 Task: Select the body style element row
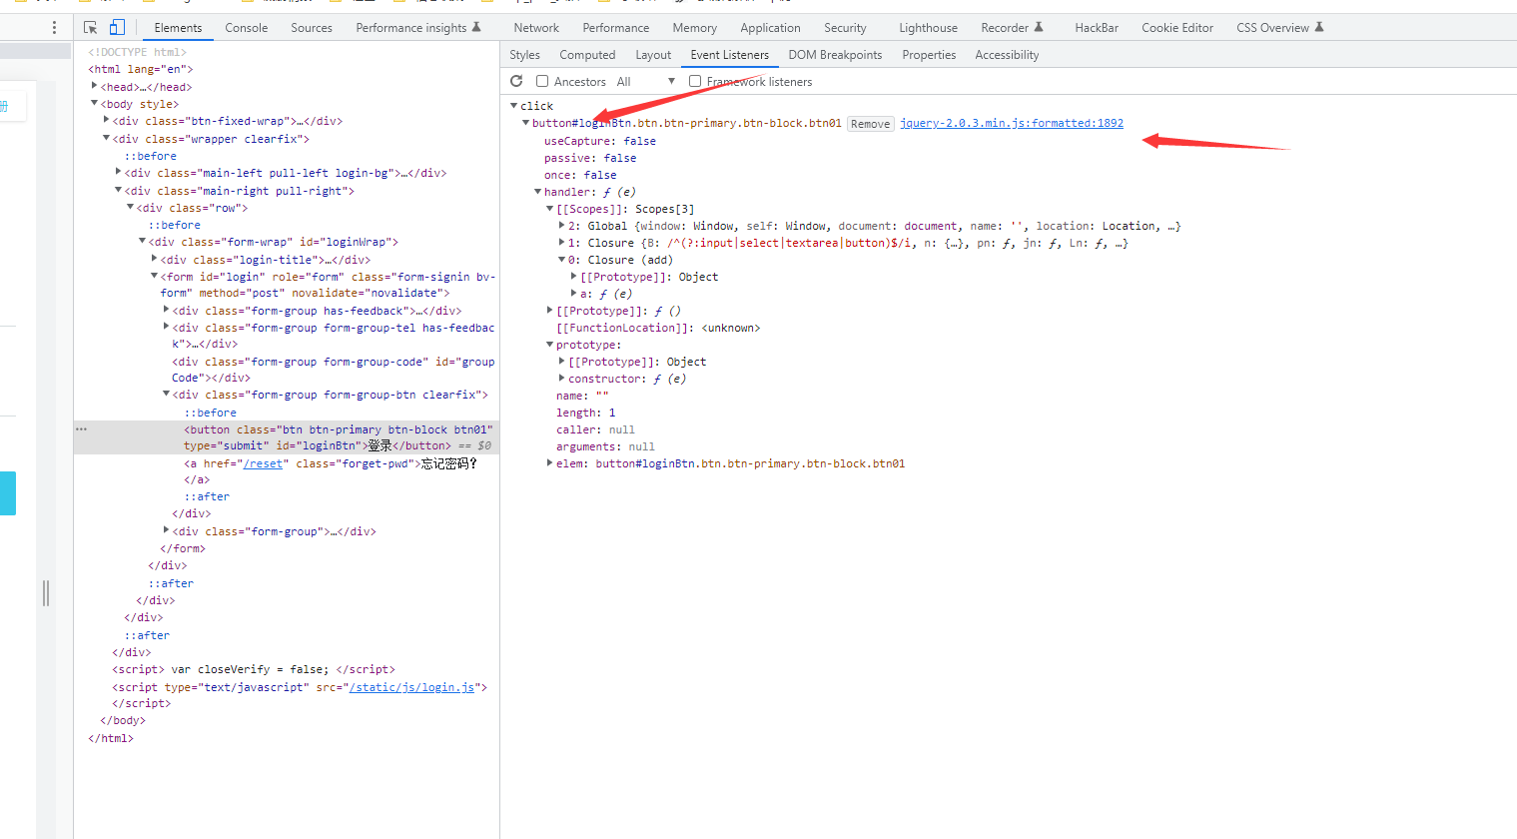coord(287,104)
